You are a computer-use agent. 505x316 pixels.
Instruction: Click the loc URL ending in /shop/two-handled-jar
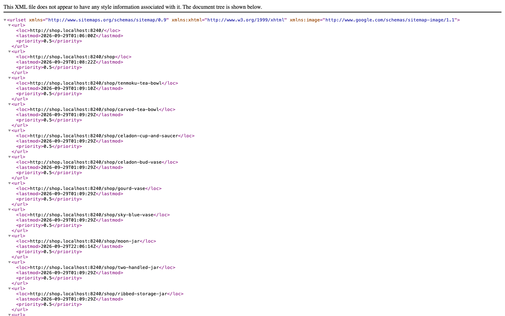point(94,268)
